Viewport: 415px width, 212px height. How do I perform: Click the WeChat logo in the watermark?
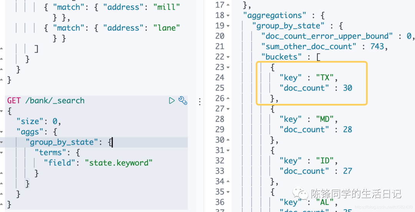(299, 193)
